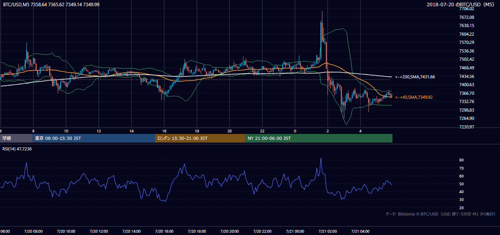Click the 7/20 18:00 time label
The width and height of the screenshot is (500, 235).
click(197, 231)
